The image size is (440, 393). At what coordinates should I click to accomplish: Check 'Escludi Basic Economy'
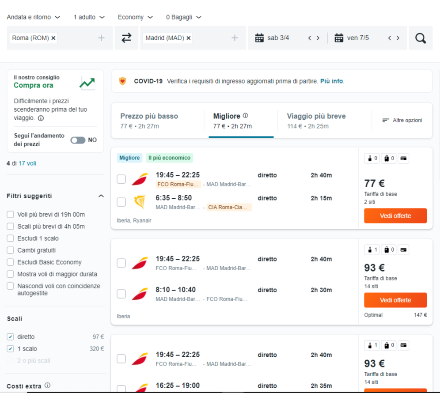tap(11, 262)
